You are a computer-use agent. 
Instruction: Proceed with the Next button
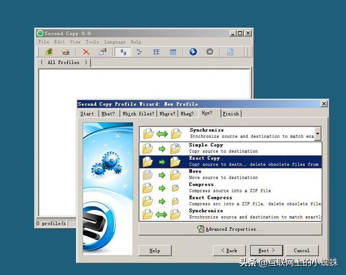coord(267,251)
